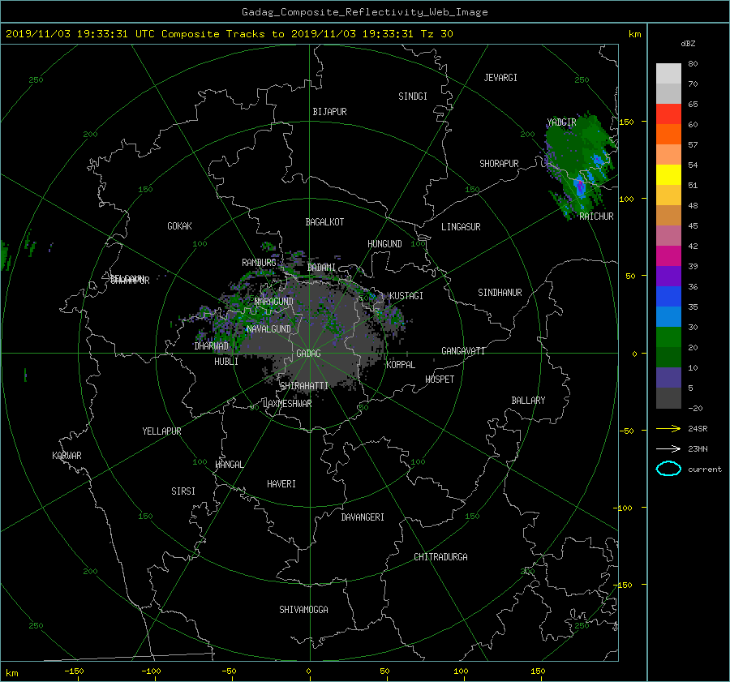The image size is (730, 682).
Task: Select the magenta 39 dBZ color swatch
Action: pyautogui.click(x=668, y=255)
